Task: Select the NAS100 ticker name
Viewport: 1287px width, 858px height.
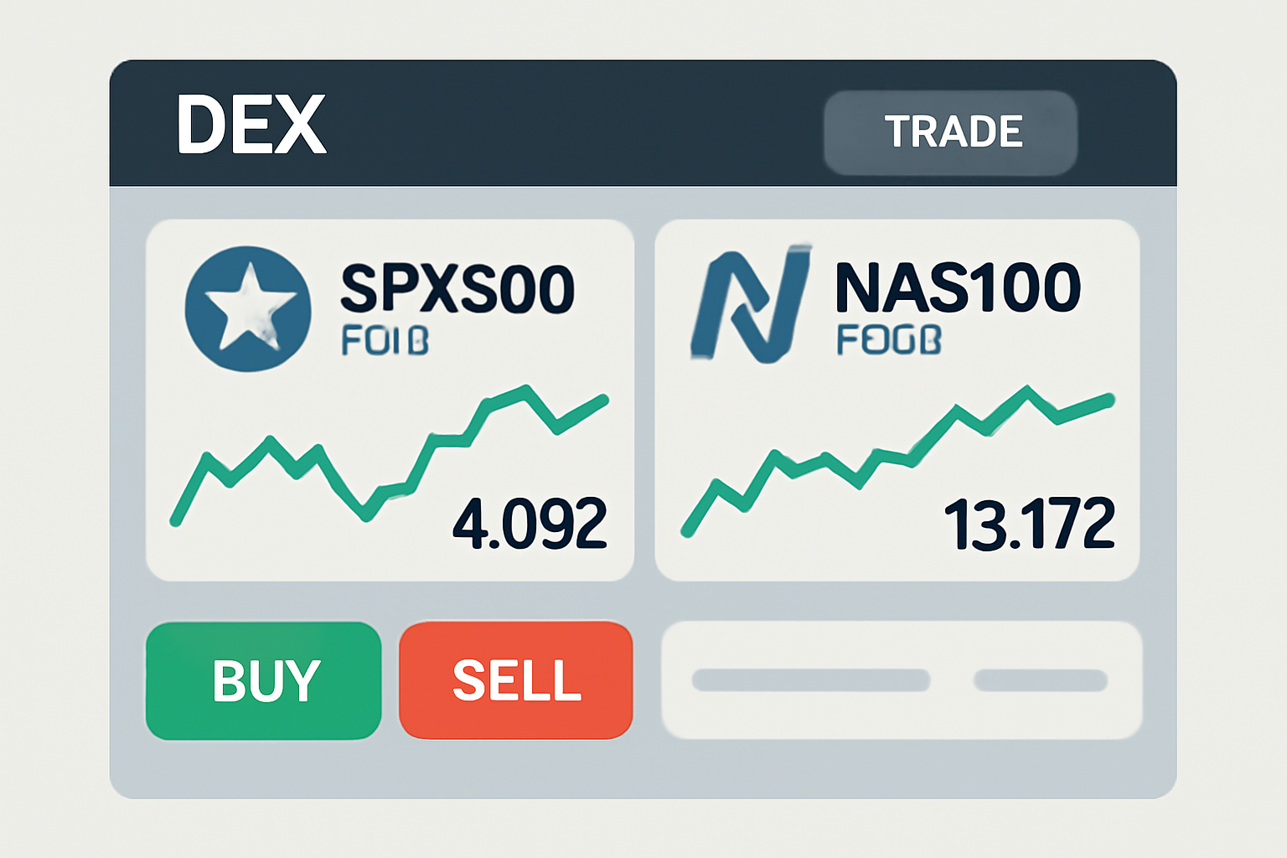Action: click(x=957, y=287)
